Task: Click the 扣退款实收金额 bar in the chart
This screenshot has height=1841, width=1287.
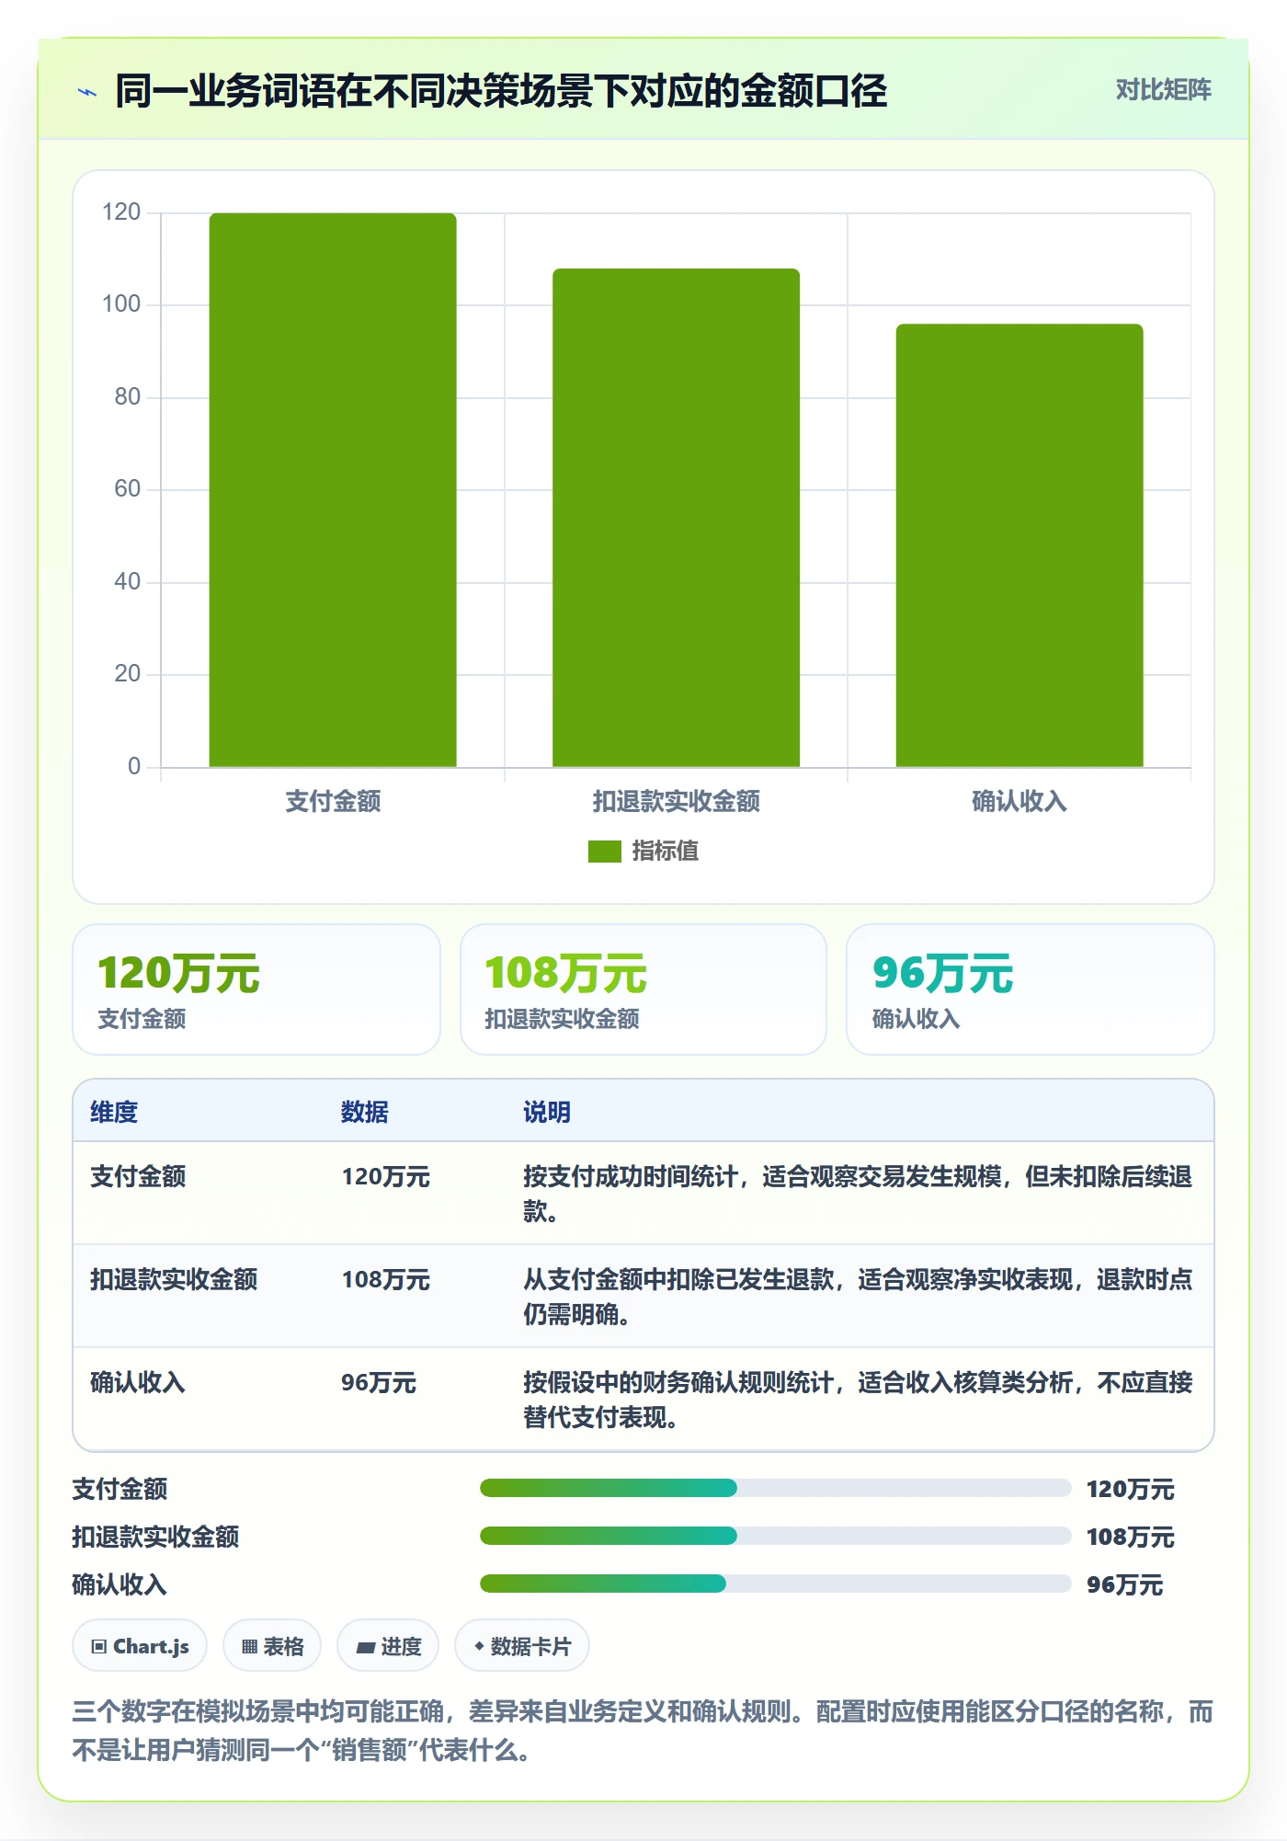Action: click(676, 518)
